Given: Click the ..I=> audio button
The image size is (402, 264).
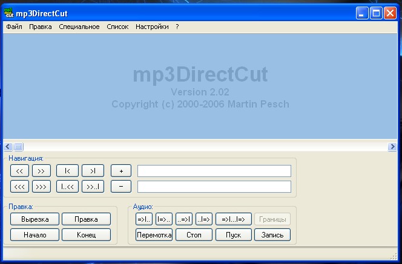Looking at the screenshot, I should click(204, 219).
